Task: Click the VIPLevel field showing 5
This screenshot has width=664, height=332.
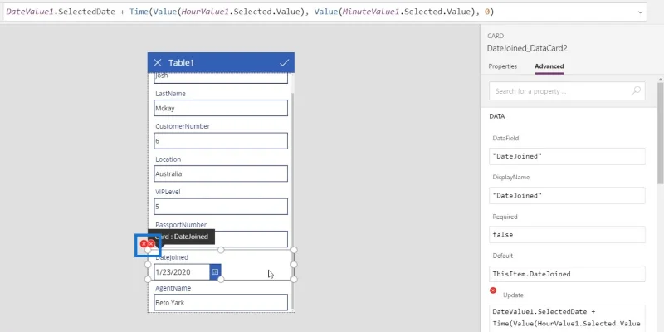Action: 221,207
